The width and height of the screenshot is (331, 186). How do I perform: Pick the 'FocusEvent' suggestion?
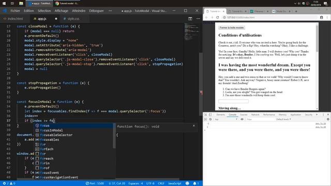73,173
